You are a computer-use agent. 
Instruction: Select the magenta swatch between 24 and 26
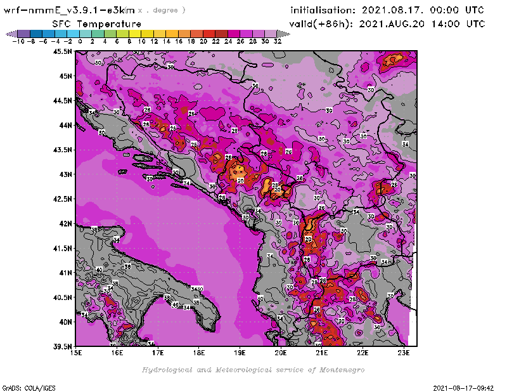point(233,34)
